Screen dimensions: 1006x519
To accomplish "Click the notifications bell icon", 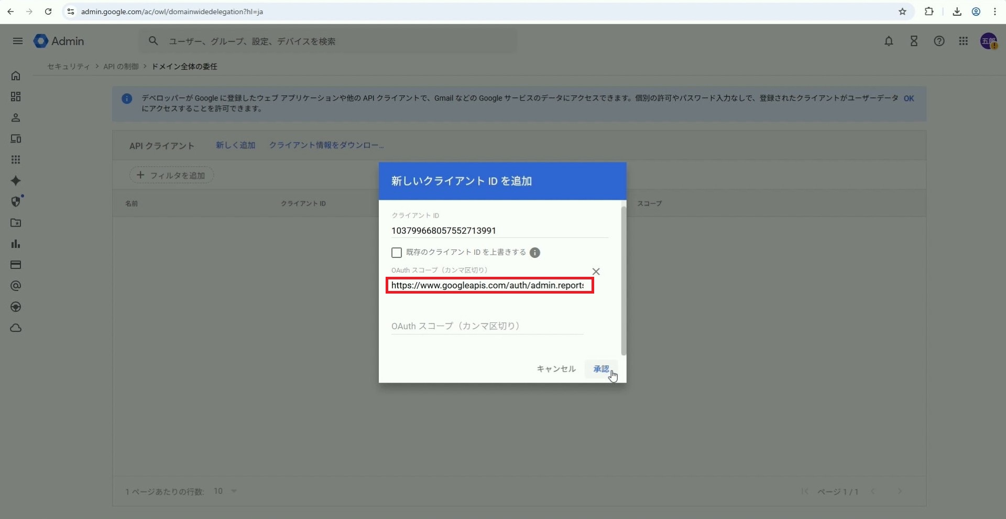I will tap(889, 41).
